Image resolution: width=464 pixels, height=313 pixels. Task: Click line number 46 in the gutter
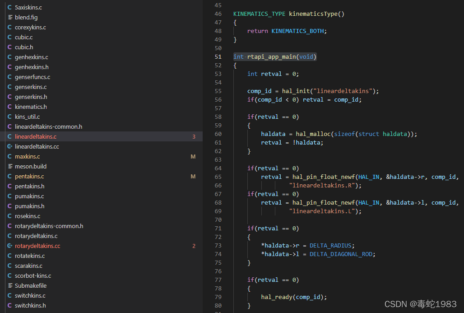coord(218,14)
